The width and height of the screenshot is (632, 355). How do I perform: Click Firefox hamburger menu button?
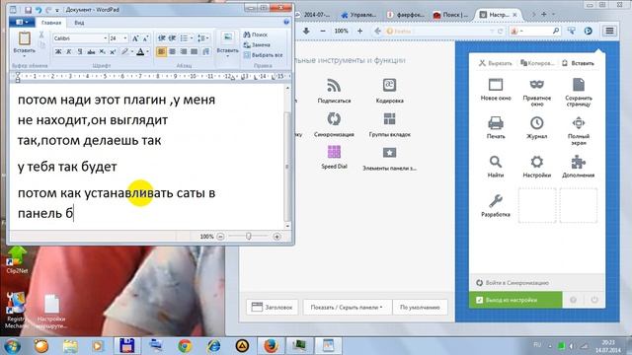[610, 31]
